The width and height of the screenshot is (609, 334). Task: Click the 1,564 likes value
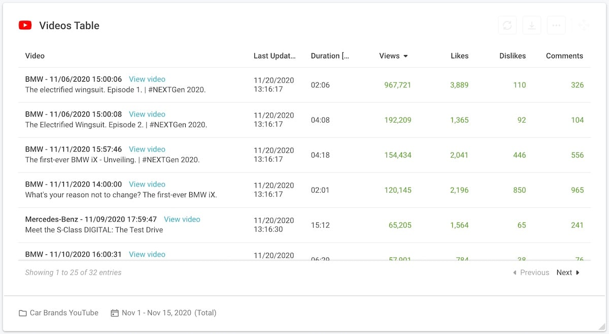tap(459, 225)
